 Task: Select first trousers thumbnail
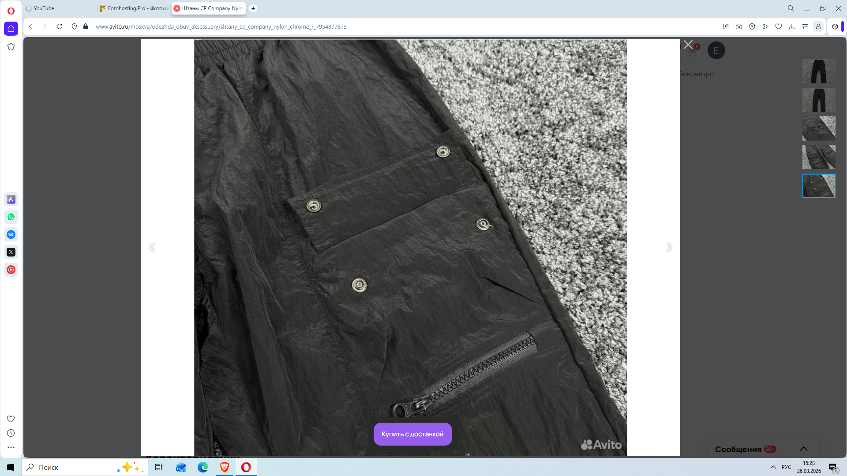[x=818, y=71]
